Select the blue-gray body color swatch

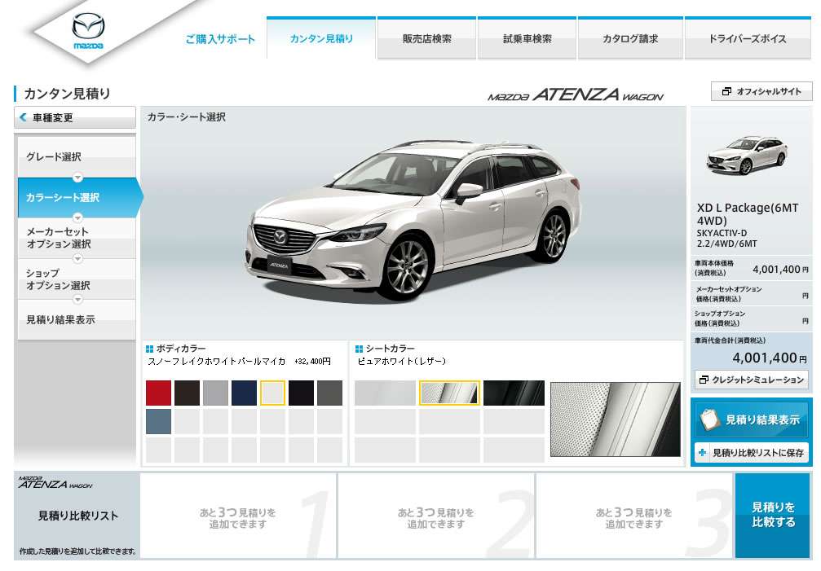pyautogui.click(x=159, y=421)
